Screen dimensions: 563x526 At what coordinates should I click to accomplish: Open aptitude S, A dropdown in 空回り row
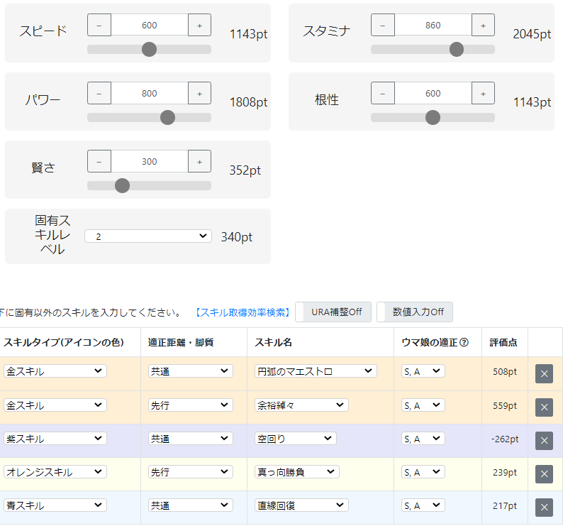pyautogui.click(x=423, y=438)
